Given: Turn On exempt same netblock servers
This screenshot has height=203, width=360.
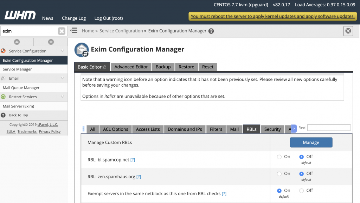Looking at the screenshot, I should (279, 191).
